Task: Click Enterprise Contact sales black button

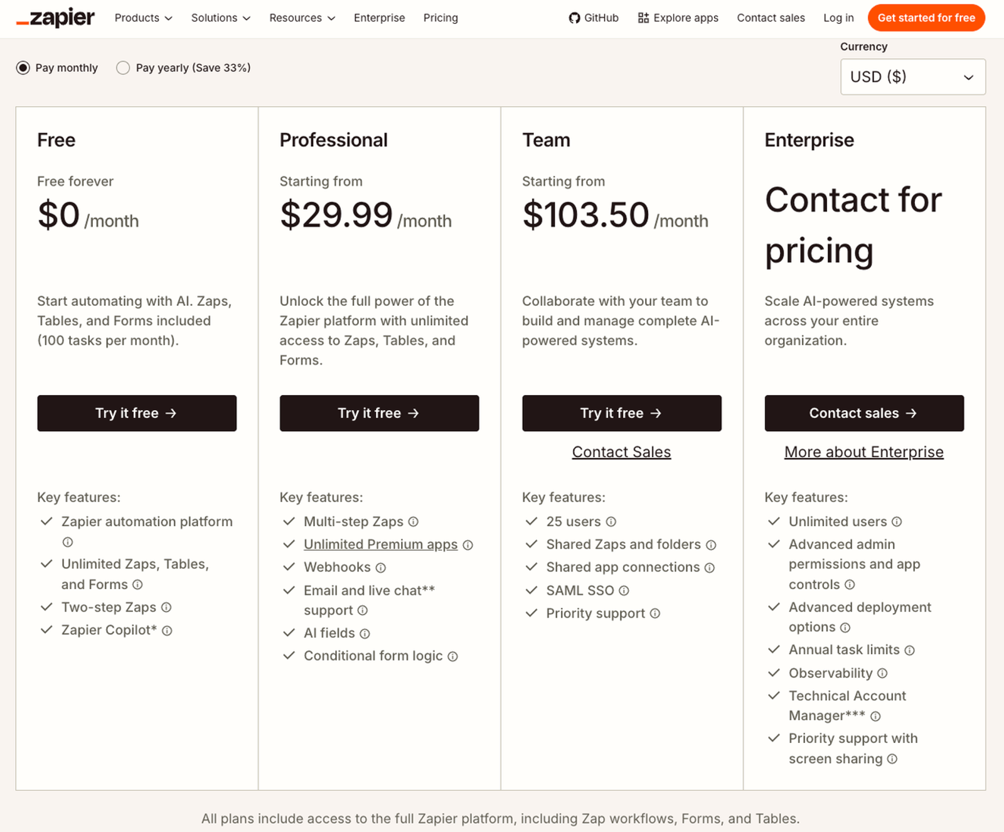Action: (x=864, y=413)
